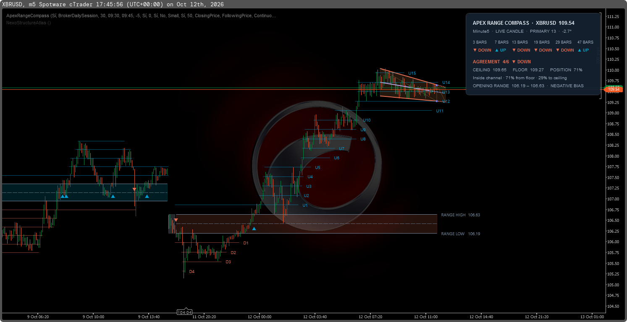
Task: Select the NexoStructureAtlas indicator label
Action: (x=29, y=23)
